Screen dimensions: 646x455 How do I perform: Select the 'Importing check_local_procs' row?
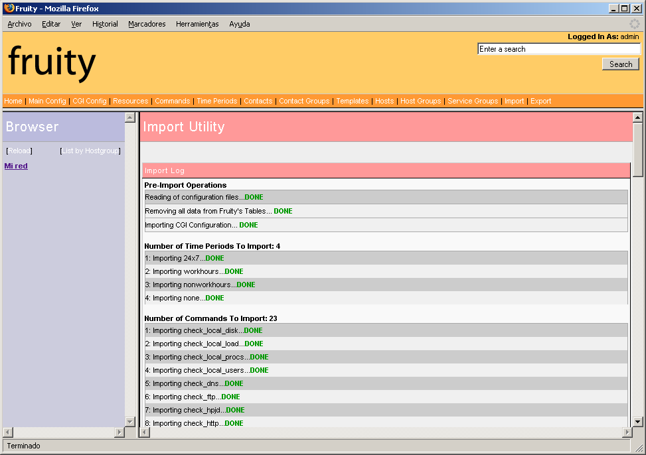(x=386, y=357)
